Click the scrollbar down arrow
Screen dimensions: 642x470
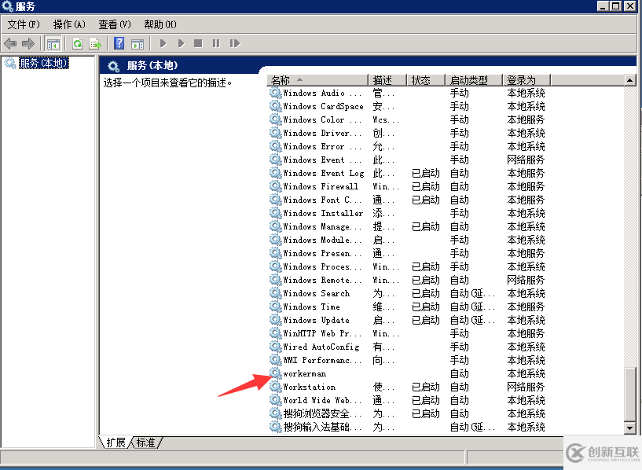629,428
